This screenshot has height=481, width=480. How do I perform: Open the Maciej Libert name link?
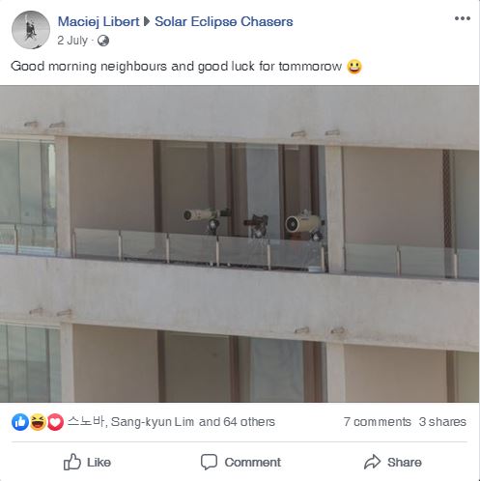click(99, 21)
